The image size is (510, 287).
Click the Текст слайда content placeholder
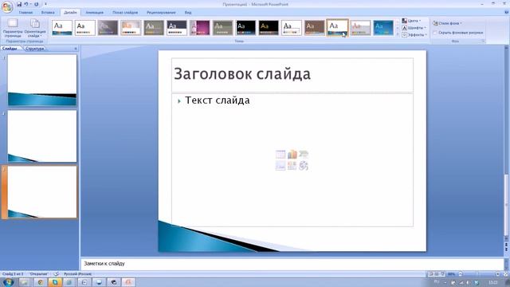(292, 160)
